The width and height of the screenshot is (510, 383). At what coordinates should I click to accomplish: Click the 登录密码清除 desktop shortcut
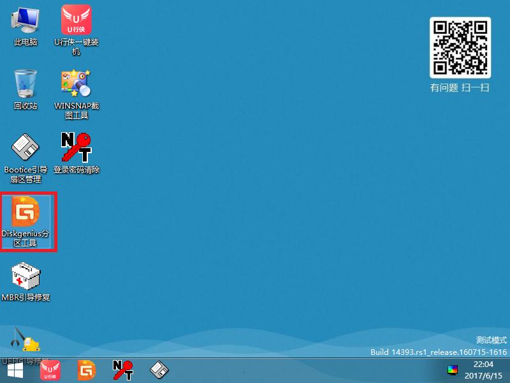pyautogui.click(x=76, y=153)
